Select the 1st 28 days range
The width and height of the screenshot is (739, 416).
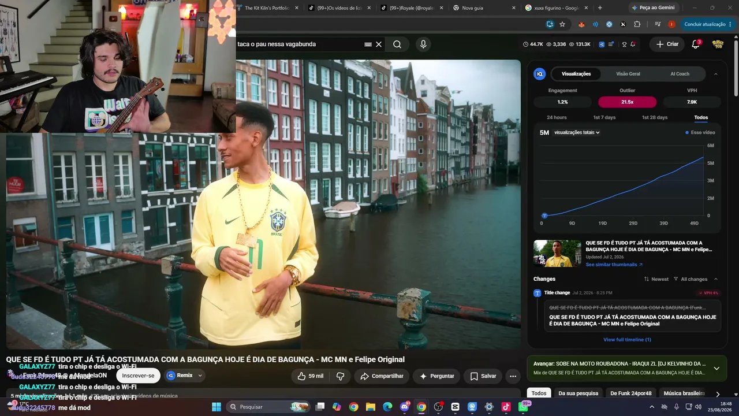coord(655,117)
